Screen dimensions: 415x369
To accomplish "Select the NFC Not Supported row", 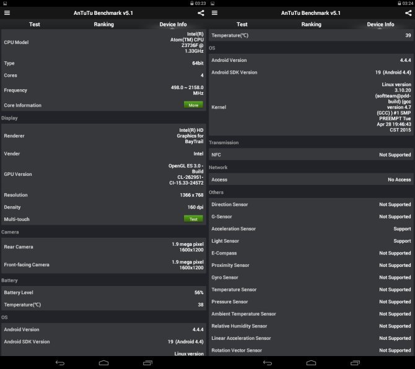I will click(x=311, y=155).
